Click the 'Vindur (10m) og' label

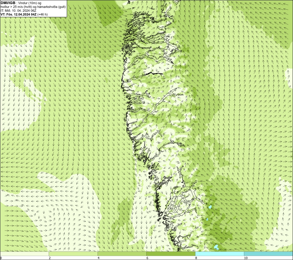(x=30, y=3)
